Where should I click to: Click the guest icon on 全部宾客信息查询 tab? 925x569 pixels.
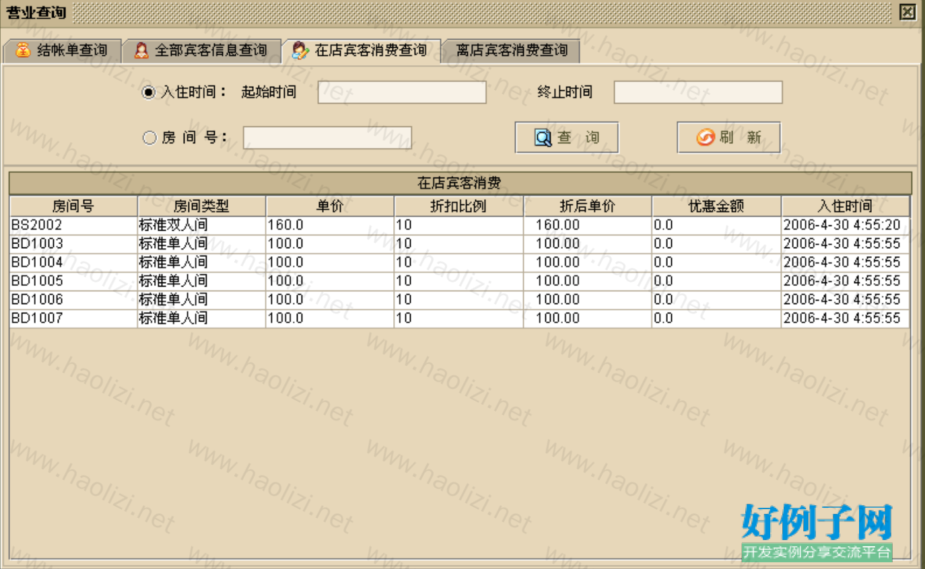(141, 50)
